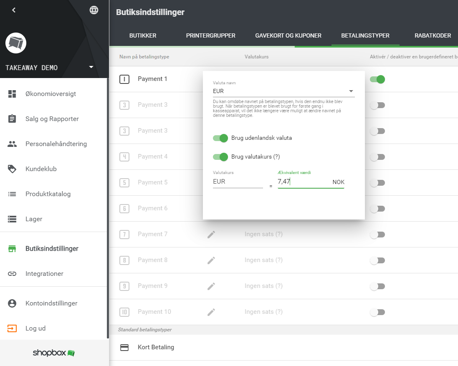Edit Payment 10 with pencil icon

click(x=211, y=312)
